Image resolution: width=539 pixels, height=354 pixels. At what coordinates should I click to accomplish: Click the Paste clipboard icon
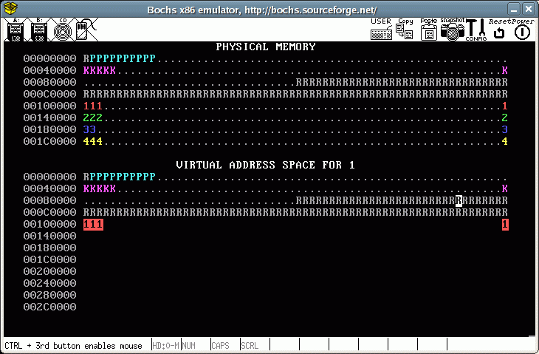coord(428,30)
